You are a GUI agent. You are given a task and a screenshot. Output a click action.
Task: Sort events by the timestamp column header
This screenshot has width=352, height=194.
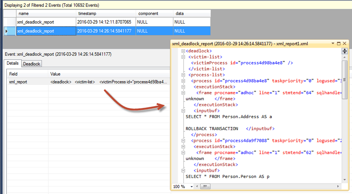click(x=106, y=14)
